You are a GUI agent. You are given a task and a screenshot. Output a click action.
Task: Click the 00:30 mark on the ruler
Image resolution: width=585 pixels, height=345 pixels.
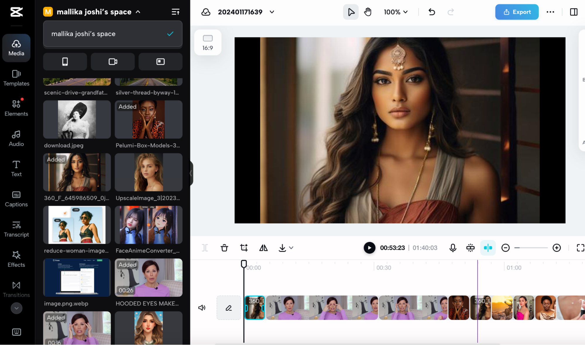384,268
